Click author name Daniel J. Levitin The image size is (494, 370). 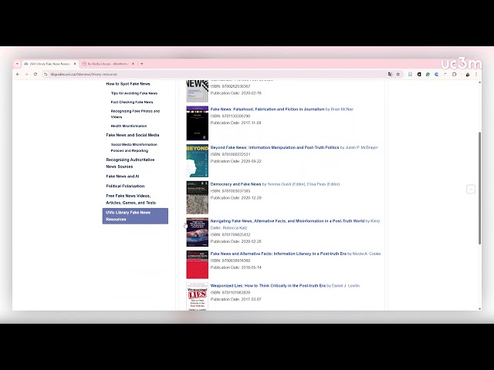point(346,286)
